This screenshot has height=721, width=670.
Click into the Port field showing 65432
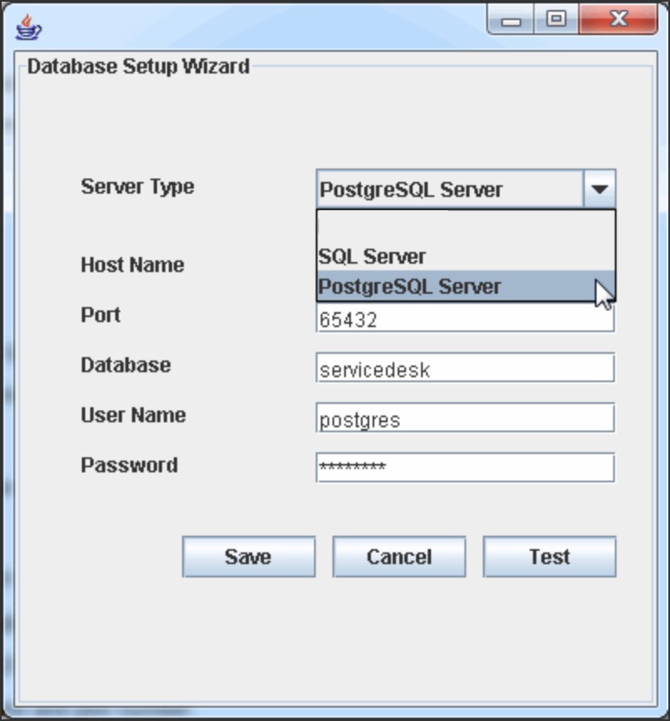[465, 319]
